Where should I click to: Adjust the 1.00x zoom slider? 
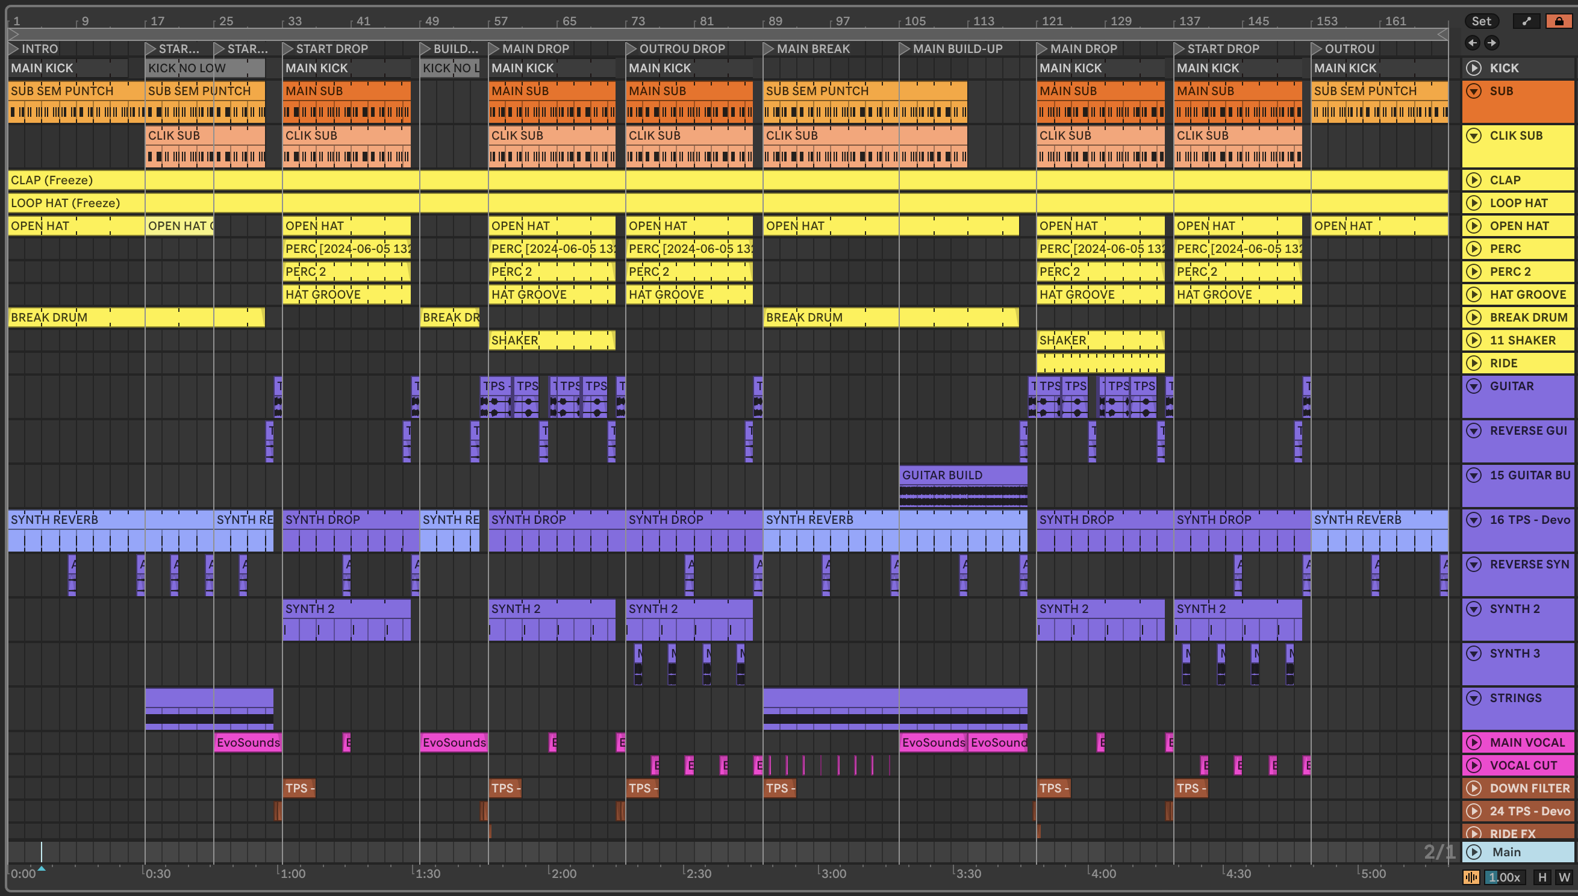pos(1504,877)
